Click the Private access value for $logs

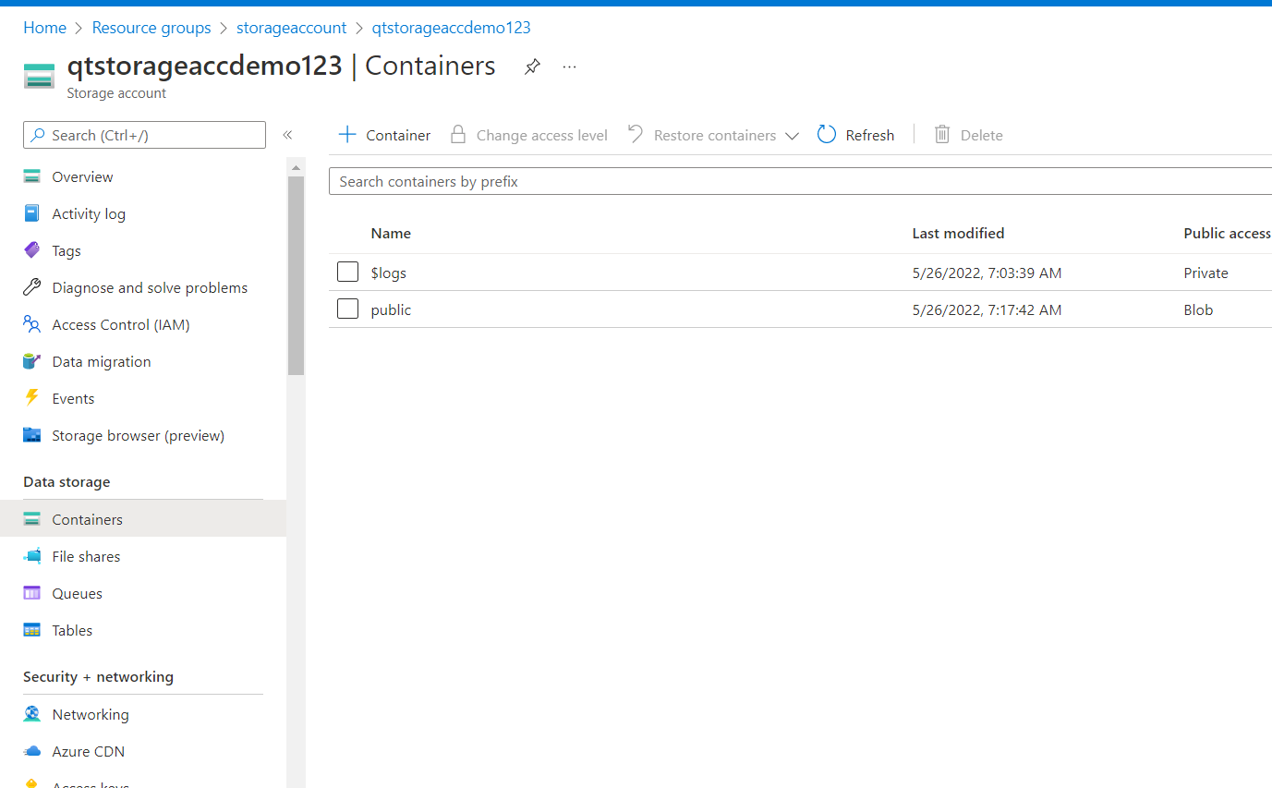pyautogui.click(x=1205, y=273)
